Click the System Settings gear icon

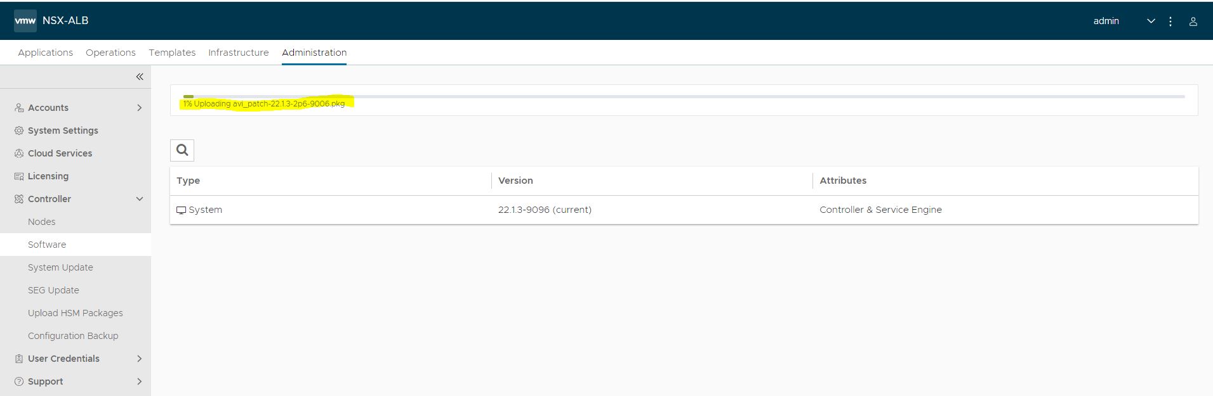(x=19, y=131)
